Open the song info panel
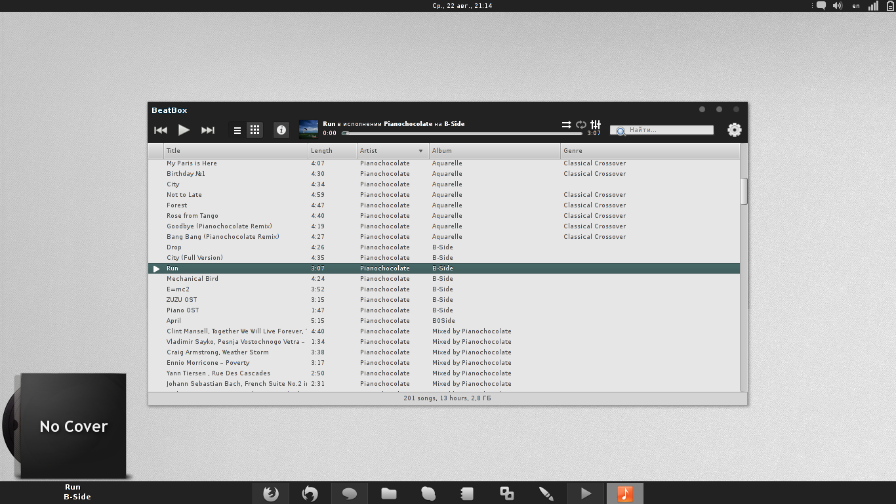The height and width of the screenshot is (504, 896). pyautogui.click(x=281, y=130)
